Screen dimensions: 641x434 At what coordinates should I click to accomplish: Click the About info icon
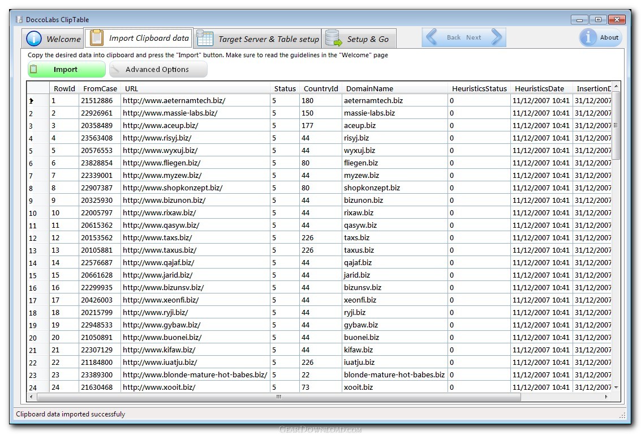(x=588, y=37)
